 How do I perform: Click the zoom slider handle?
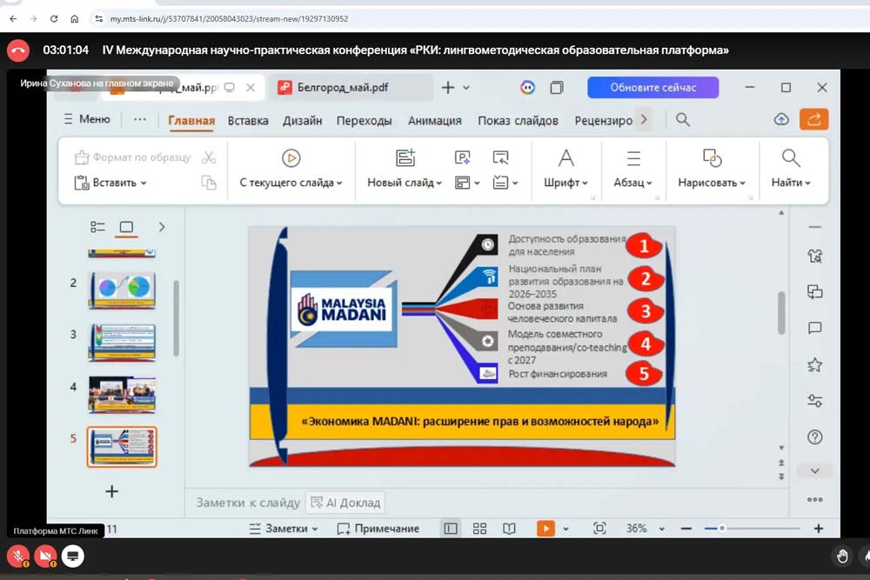722,529
